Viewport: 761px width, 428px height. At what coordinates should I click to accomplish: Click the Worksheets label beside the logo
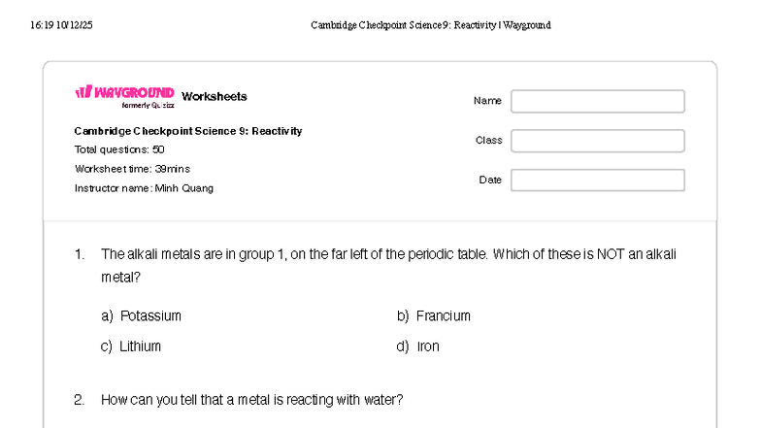(214, 97)
